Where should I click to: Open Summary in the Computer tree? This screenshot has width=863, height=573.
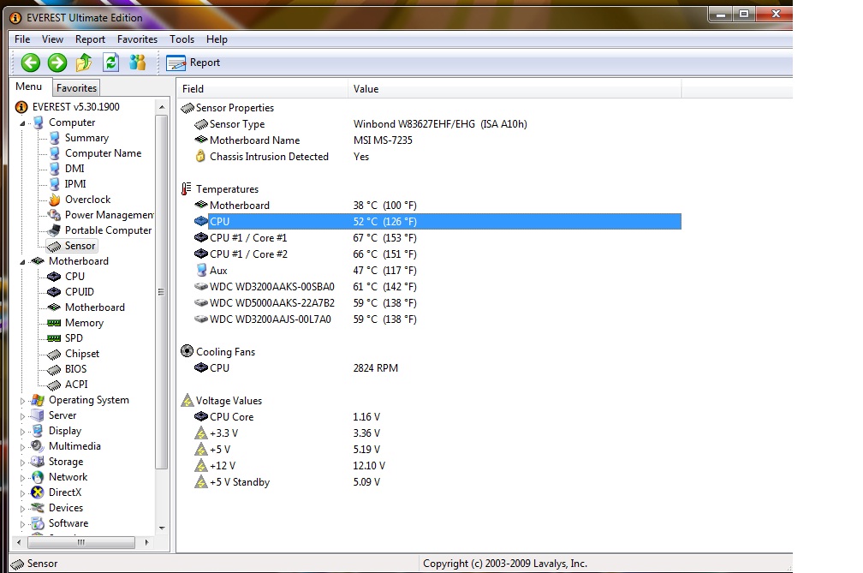pyautogui.click(x=86, y=138)
